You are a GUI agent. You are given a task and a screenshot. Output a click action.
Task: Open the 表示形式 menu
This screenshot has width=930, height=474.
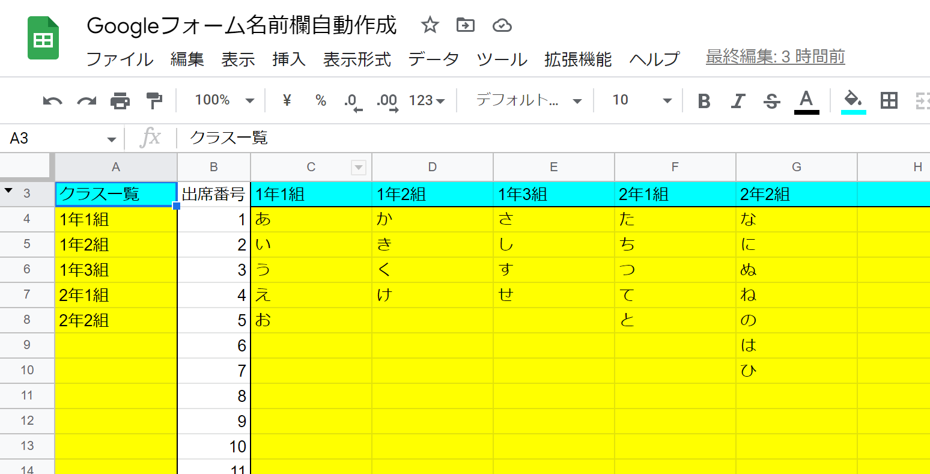click(x=357, y=59)
